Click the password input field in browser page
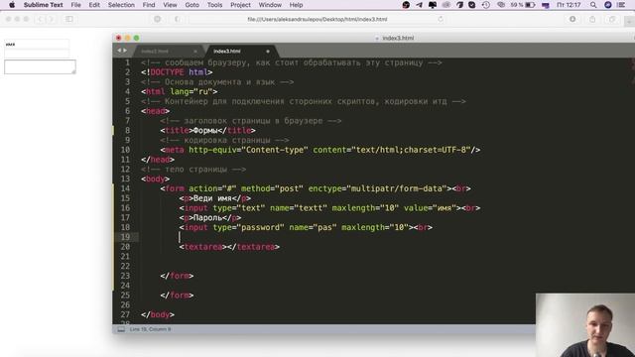The width and height of the screenshot is (635, 357). coord(37,54)
